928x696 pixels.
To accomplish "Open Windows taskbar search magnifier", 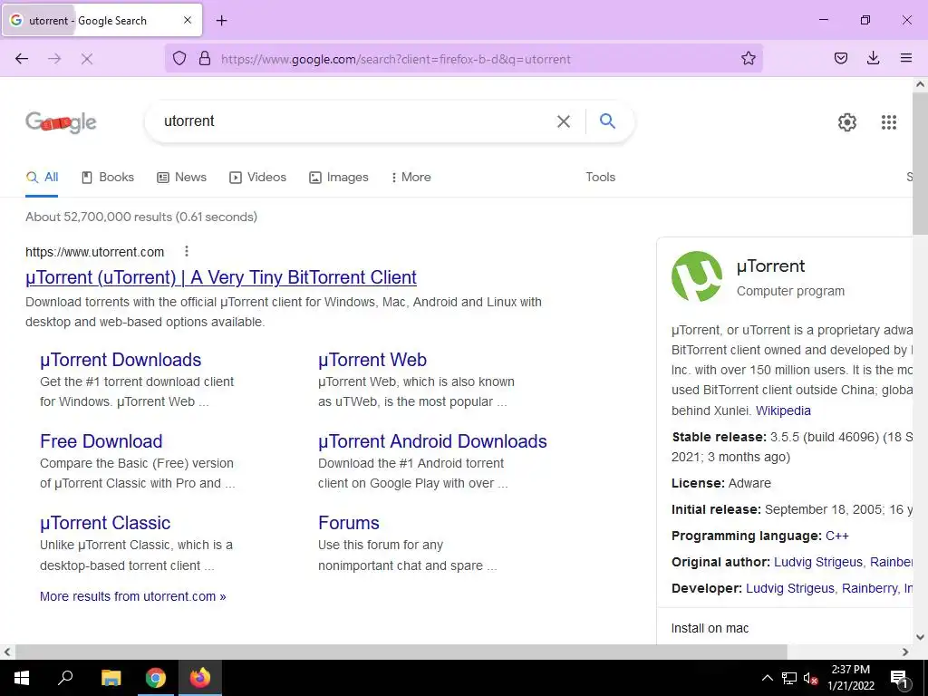I will click(65, 677).
